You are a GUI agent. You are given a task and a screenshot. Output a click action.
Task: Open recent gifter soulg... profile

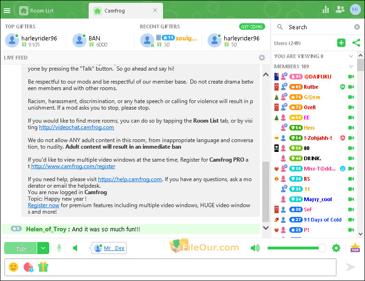(169, 40)
